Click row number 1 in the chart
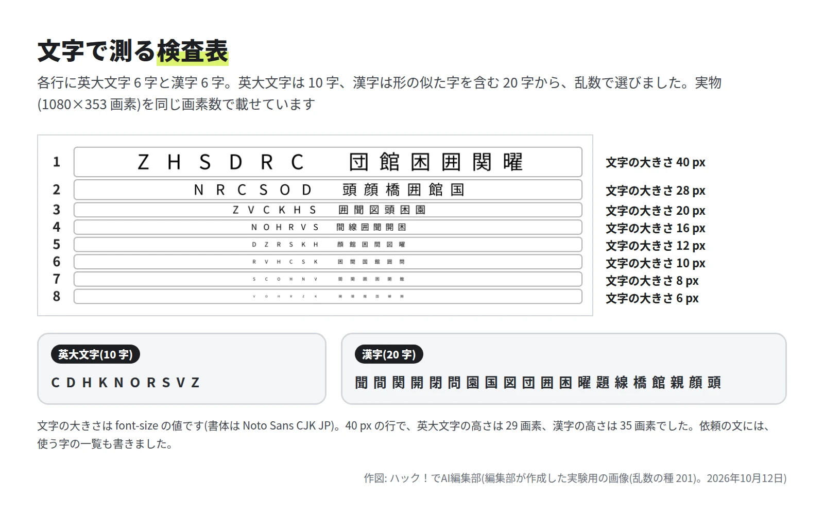Screen dimensions: 824x514 tap(57, 162)
